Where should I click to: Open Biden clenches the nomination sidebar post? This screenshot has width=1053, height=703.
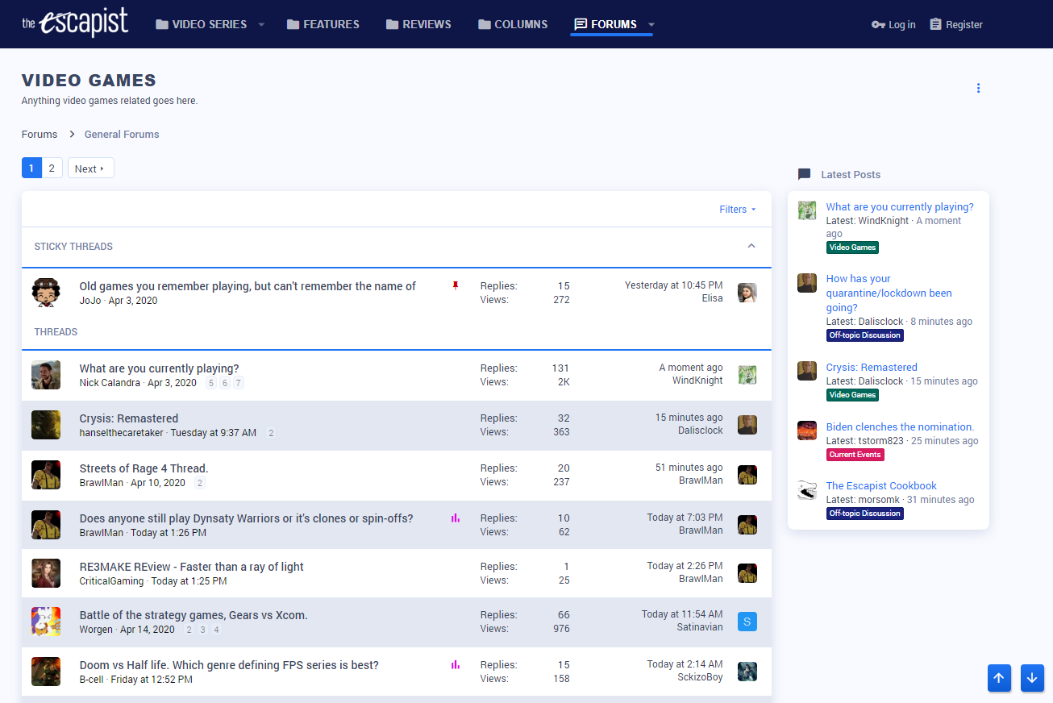point(900,427)
